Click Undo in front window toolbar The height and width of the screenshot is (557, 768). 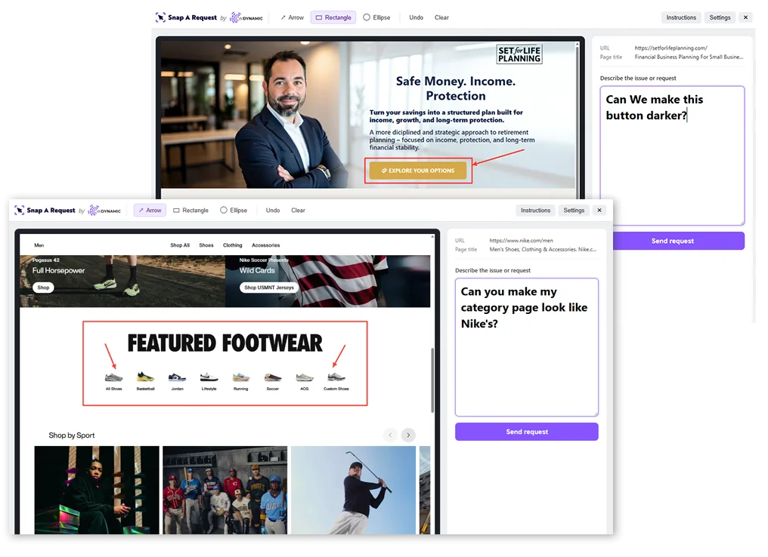pos(273,211)
